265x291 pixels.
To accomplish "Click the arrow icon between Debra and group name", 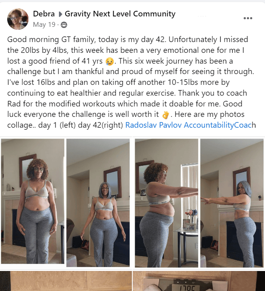I will [60, 14].
